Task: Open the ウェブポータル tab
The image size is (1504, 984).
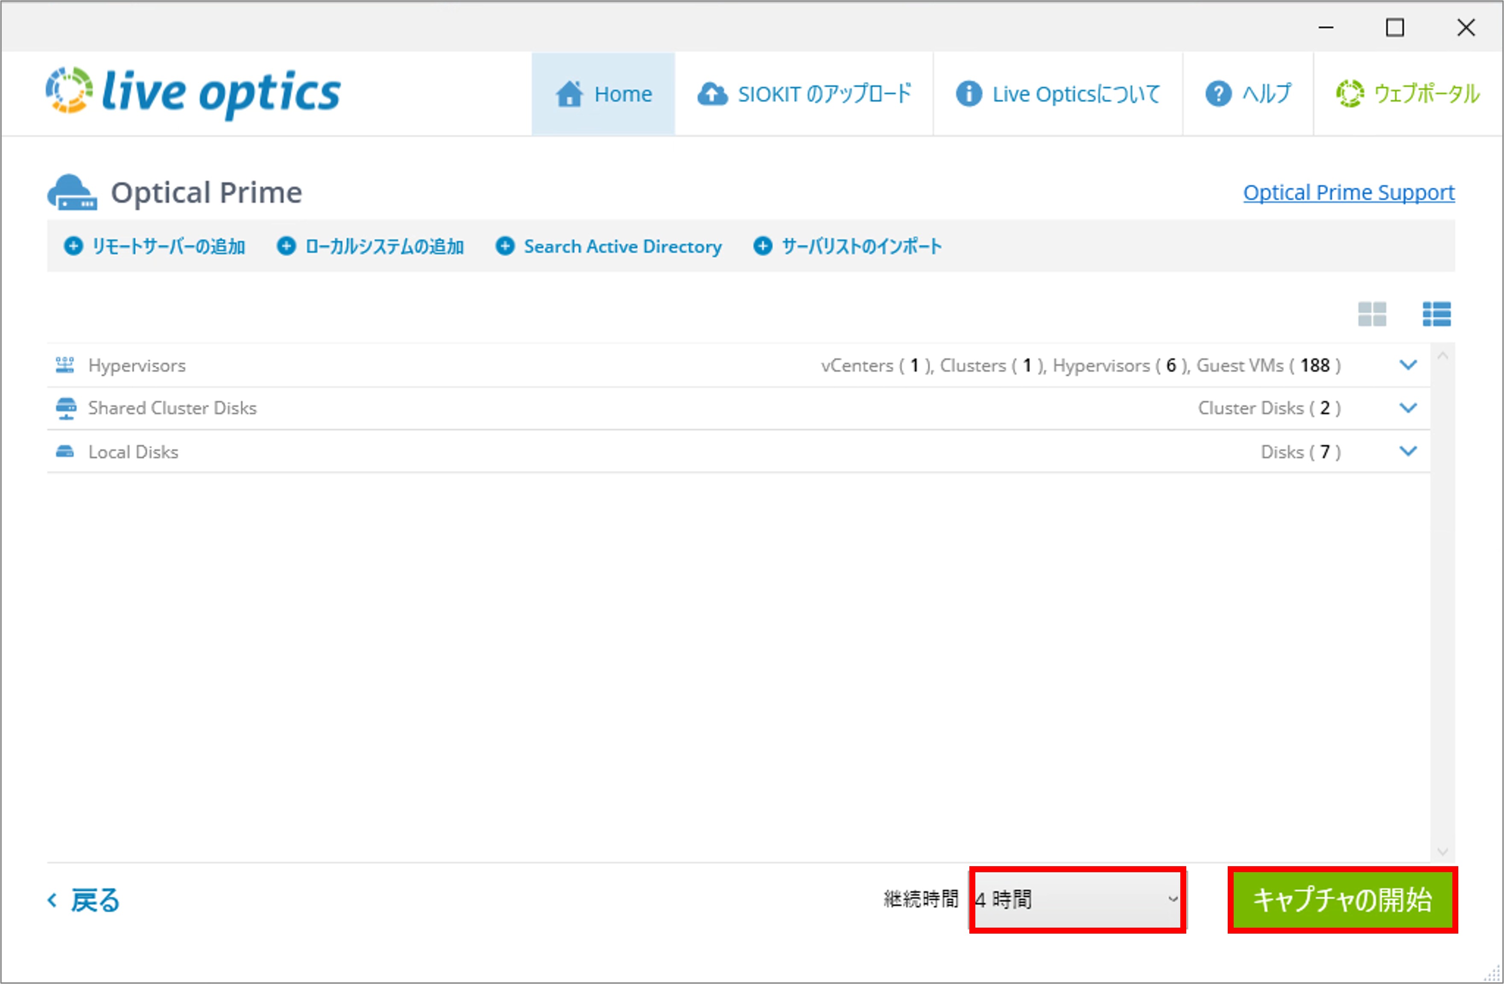Action: pos(1407,93)
